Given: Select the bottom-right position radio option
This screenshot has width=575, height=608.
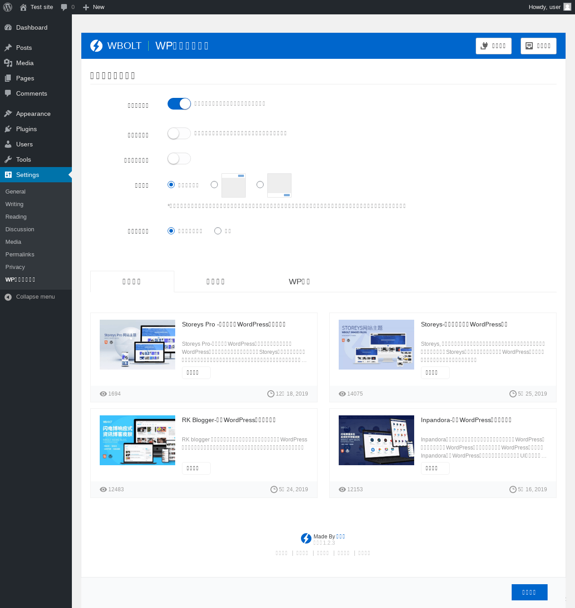Looking at the screenshot, I should click(260, 185).
